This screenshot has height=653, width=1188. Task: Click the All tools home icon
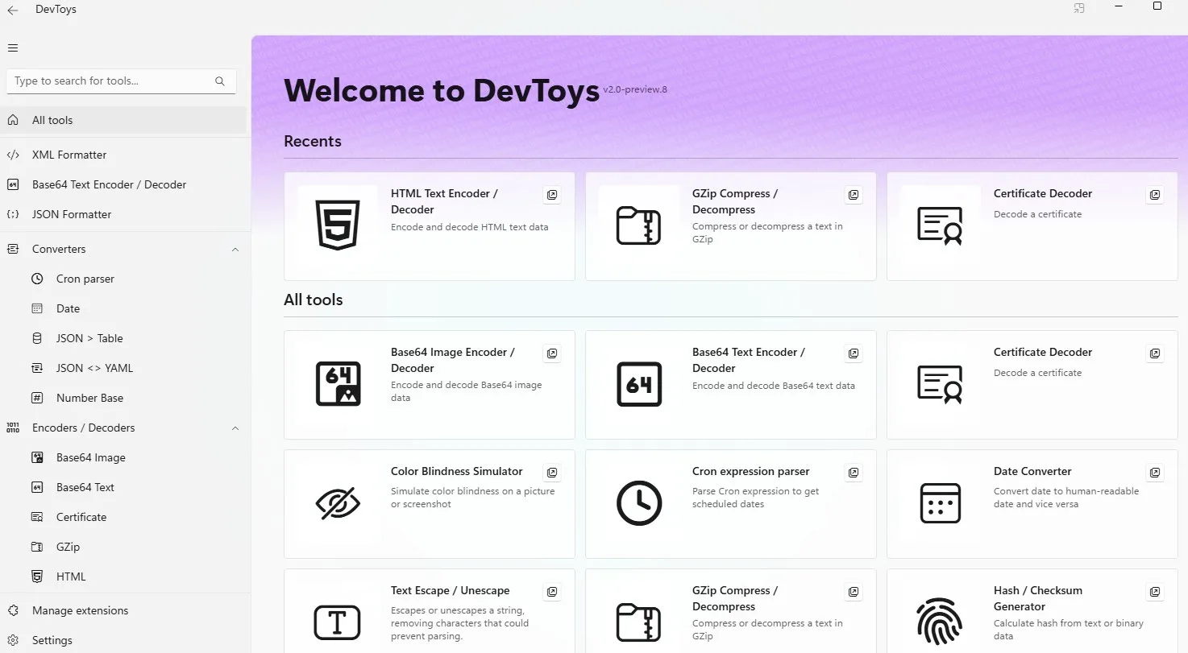pyautogui.click(x=13, y=120)
